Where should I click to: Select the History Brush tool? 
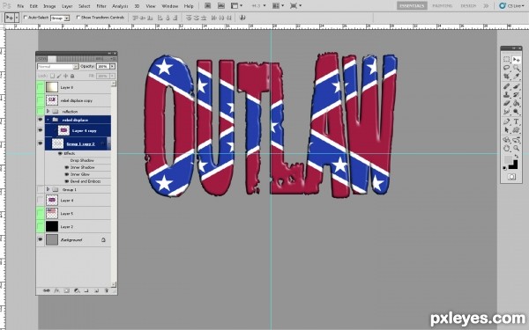point(516,95)
